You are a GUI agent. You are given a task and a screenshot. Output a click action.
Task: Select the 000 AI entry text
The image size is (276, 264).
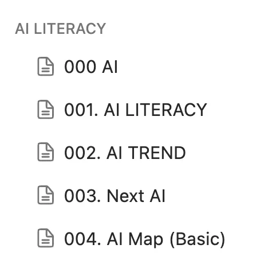(91, 67)
